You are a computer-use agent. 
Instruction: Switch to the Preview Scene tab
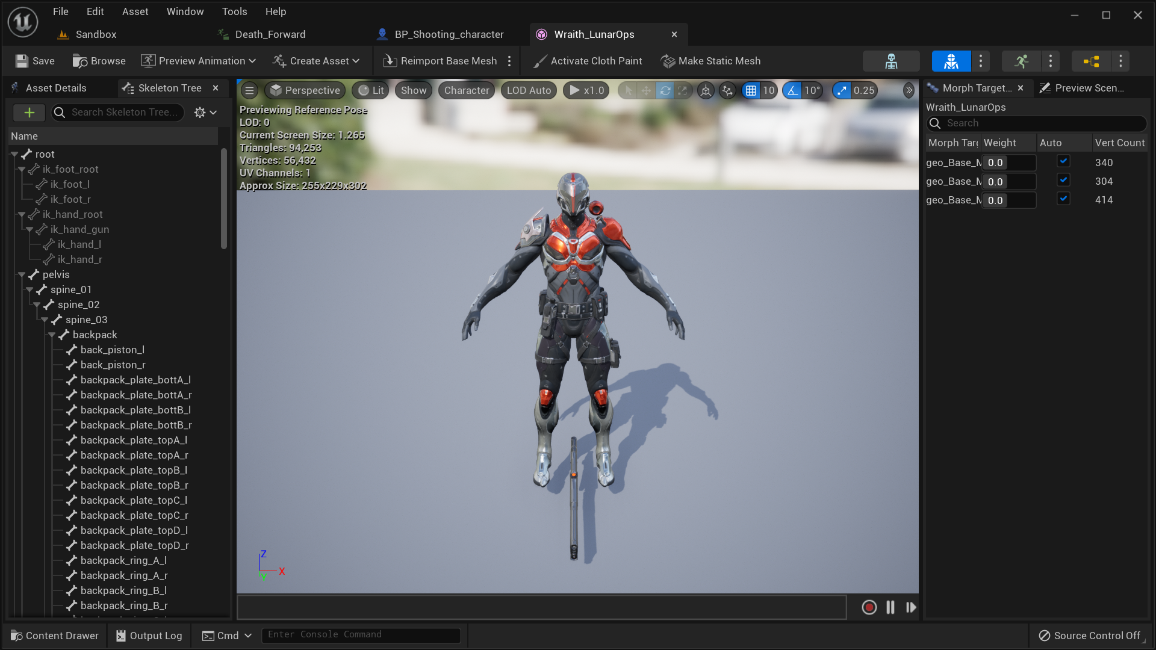(x=1082, y=88)
